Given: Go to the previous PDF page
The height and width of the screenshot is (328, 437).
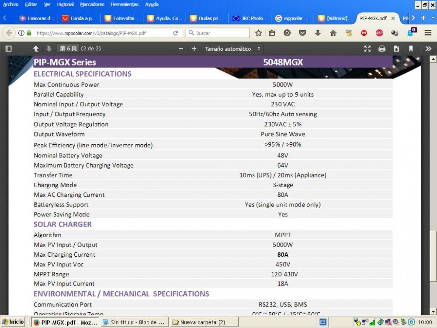Looking at the screenshot, I should tap(36, 49).
